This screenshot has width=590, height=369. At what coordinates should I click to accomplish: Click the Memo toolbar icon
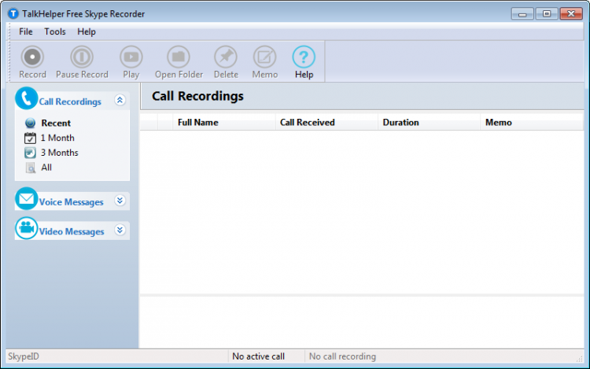pos(264,57)
